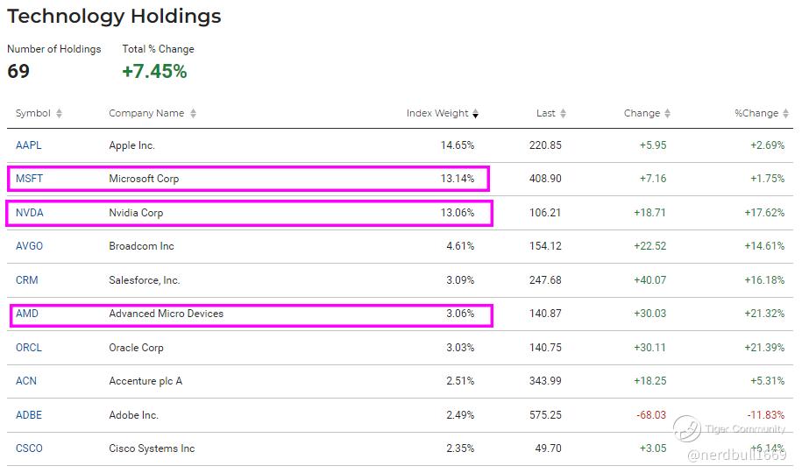Select the ADBE ticker link

click(29, 415)
